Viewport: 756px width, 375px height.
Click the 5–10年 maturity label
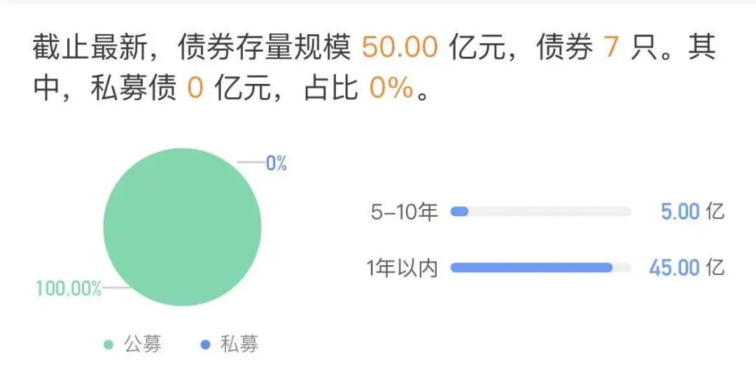[404, 211]
